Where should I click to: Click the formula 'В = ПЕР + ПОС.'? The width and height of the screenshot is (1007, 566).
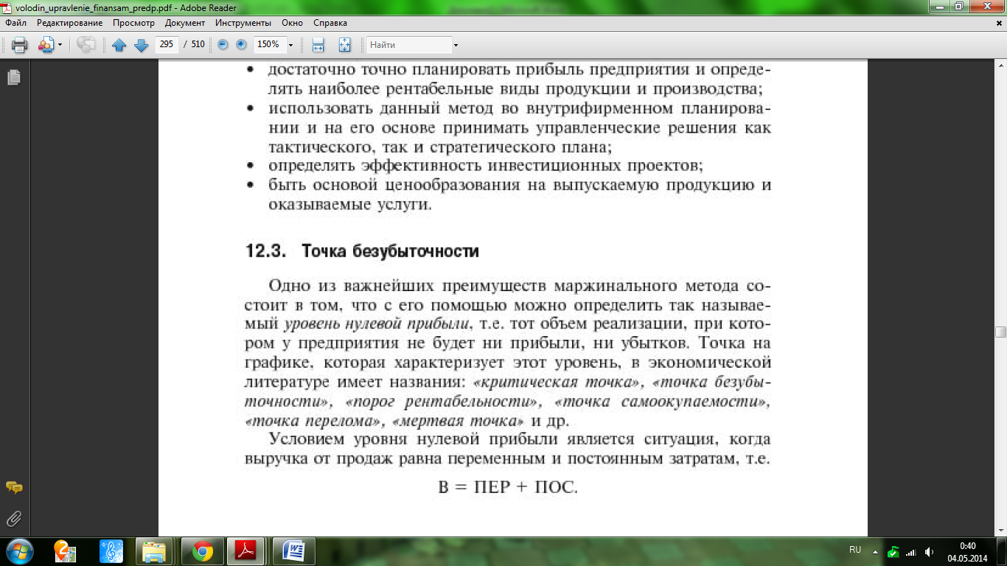pos(508,487)
